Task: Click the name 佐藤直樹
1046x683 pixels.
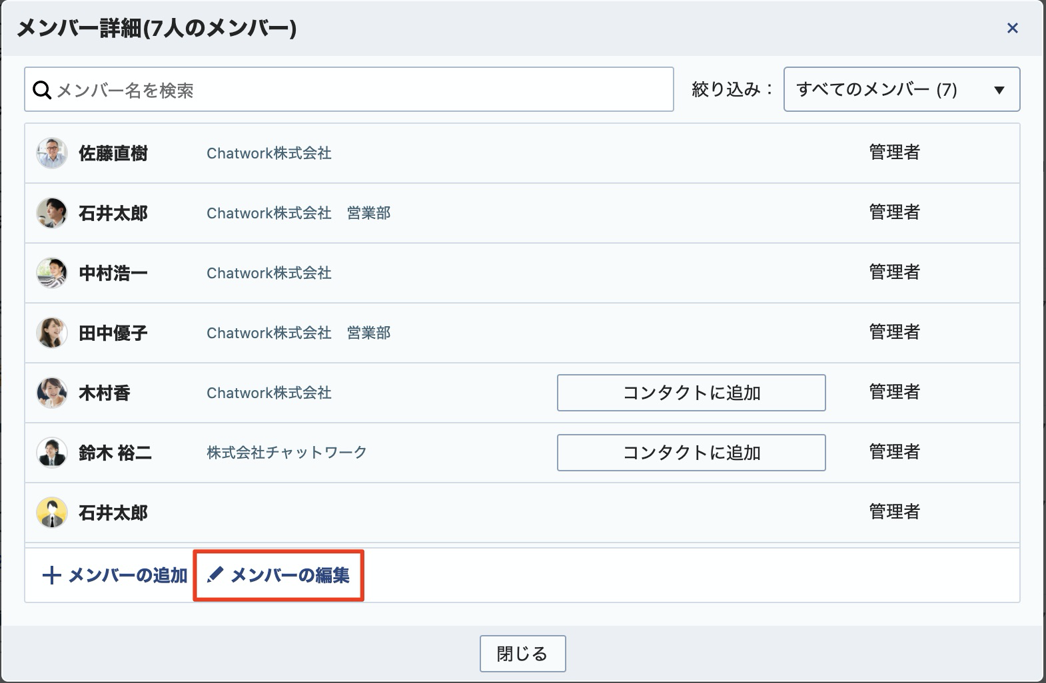Action: click(x=113, y=153)
